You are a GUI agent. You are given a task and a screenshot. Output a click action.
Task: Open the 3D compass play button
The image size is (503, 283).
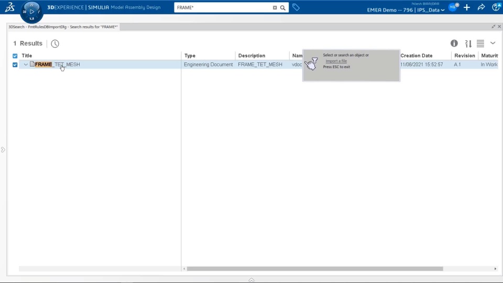point(32,12)
